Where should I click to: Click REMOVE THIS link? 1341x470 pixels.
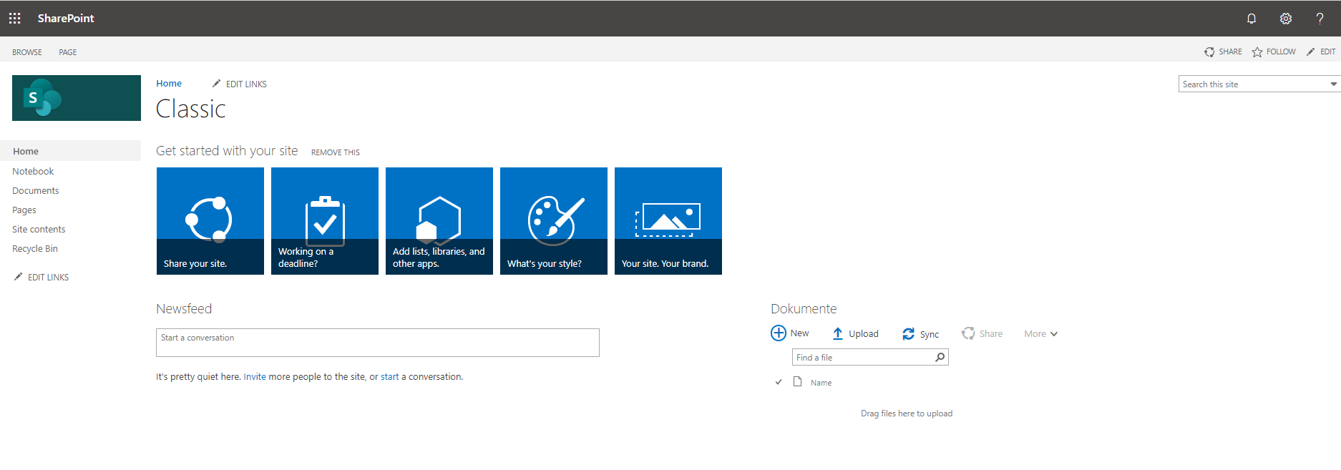coord(336,152)
